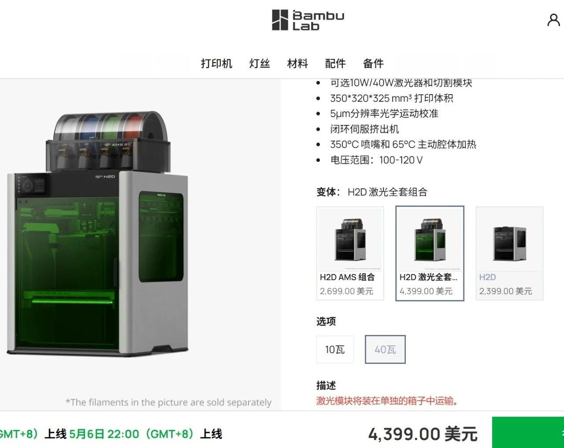564x448 pixels.
Task: Click the 4,399.00 美元 total price
Action: pyautogui.click(x=423, y=434)
